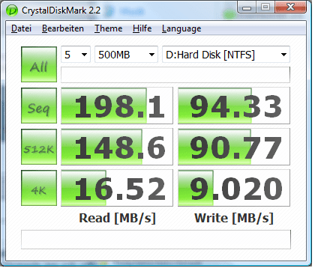
Task: Click the Read [MB/s] column label
Action: pos(117,218)
